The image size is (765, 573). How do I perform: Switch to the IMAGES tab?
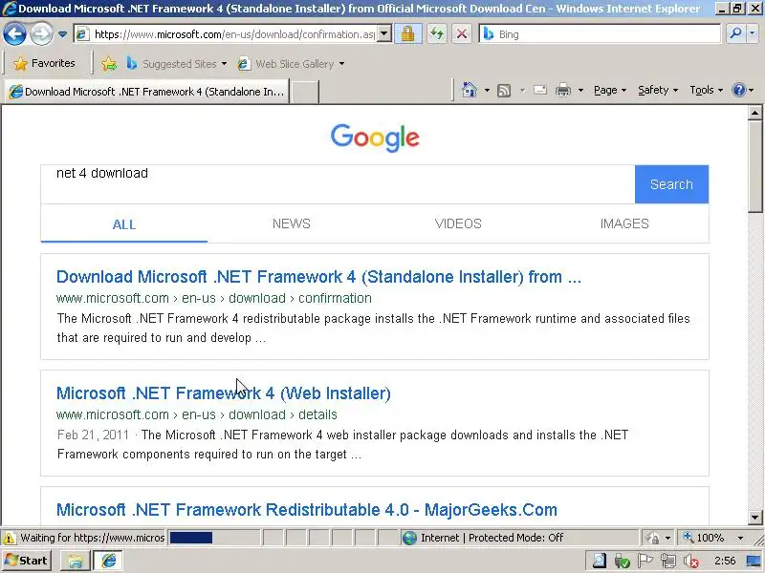tap(624, 223)
